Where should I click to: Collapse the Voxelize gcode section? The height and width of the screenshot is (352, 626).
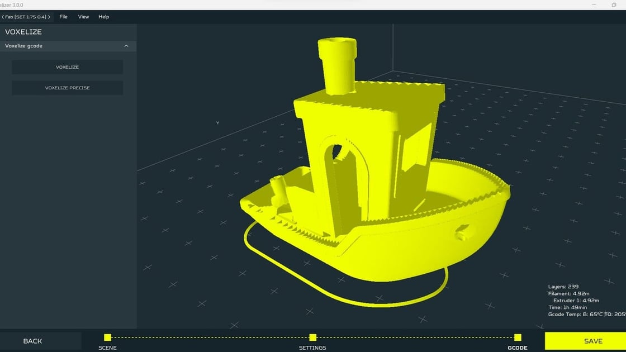click(x=126, y=46)
